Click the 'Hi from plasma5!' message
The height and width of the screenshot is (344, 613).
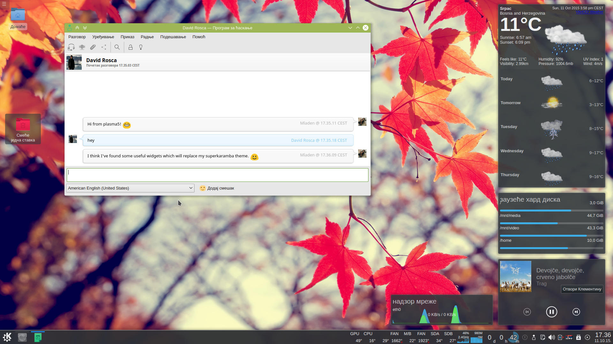coord(218,124)
